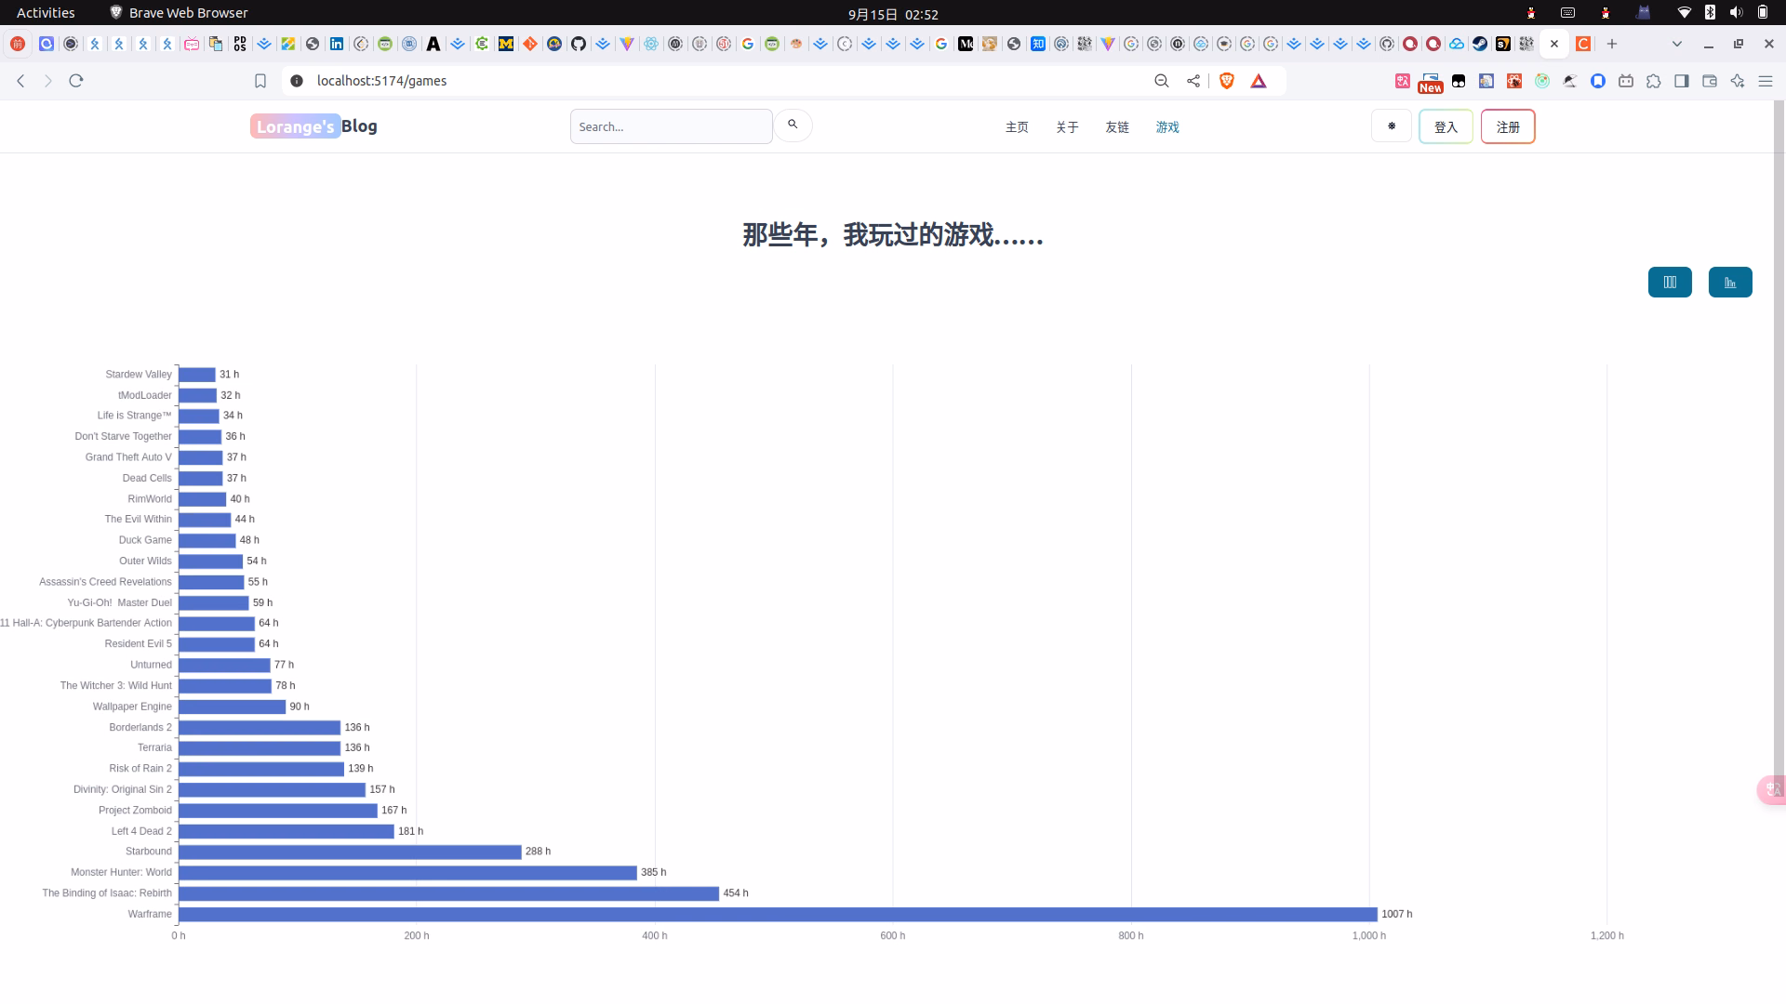Click the Binding of Isaac 454 h bar
The image size is (1786, 1004).
448,893
